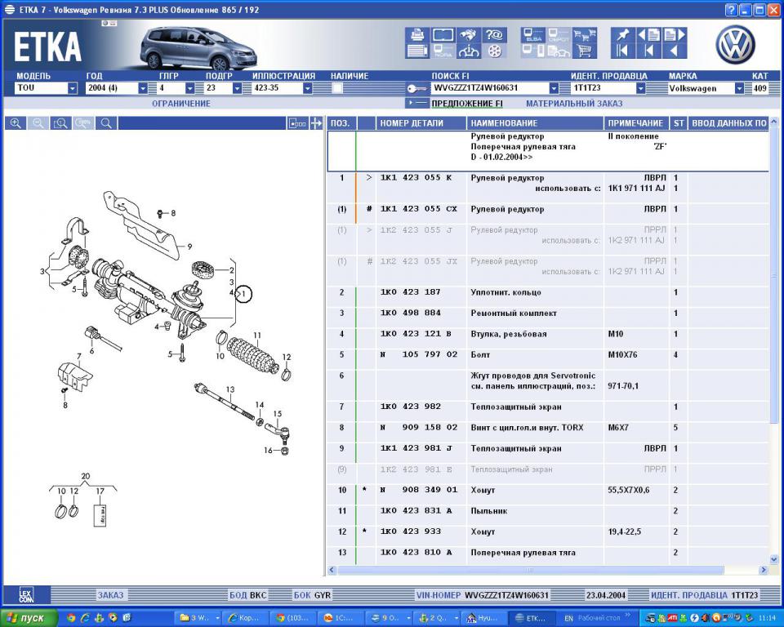Click the plain left arrow icon
The image size is (784, 627).
pyautogui.click(x=675, y=51)
